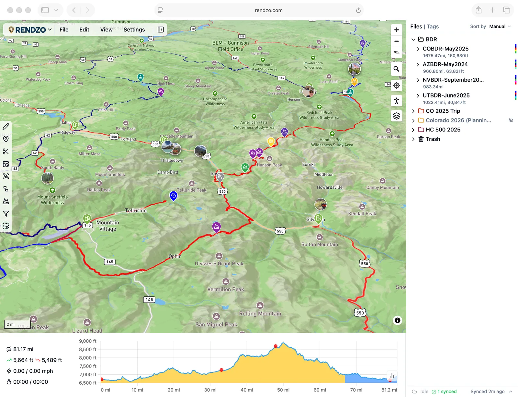Open the map layers picker
Viewport: 518px width, 397px height.
coord(396,116)
